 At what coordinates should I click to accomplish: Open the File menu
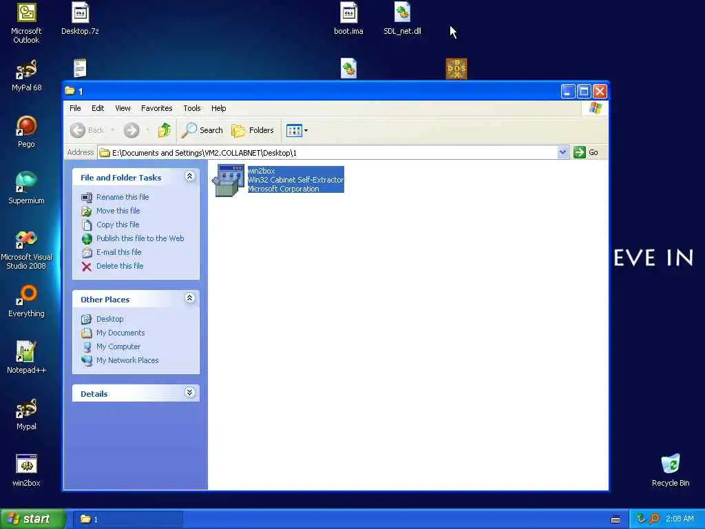(x=75, y=108)
